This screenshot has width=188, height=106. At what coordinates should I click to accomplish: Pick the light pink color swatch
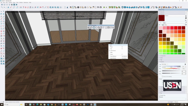pyautogui.click(x=161, y=28)
